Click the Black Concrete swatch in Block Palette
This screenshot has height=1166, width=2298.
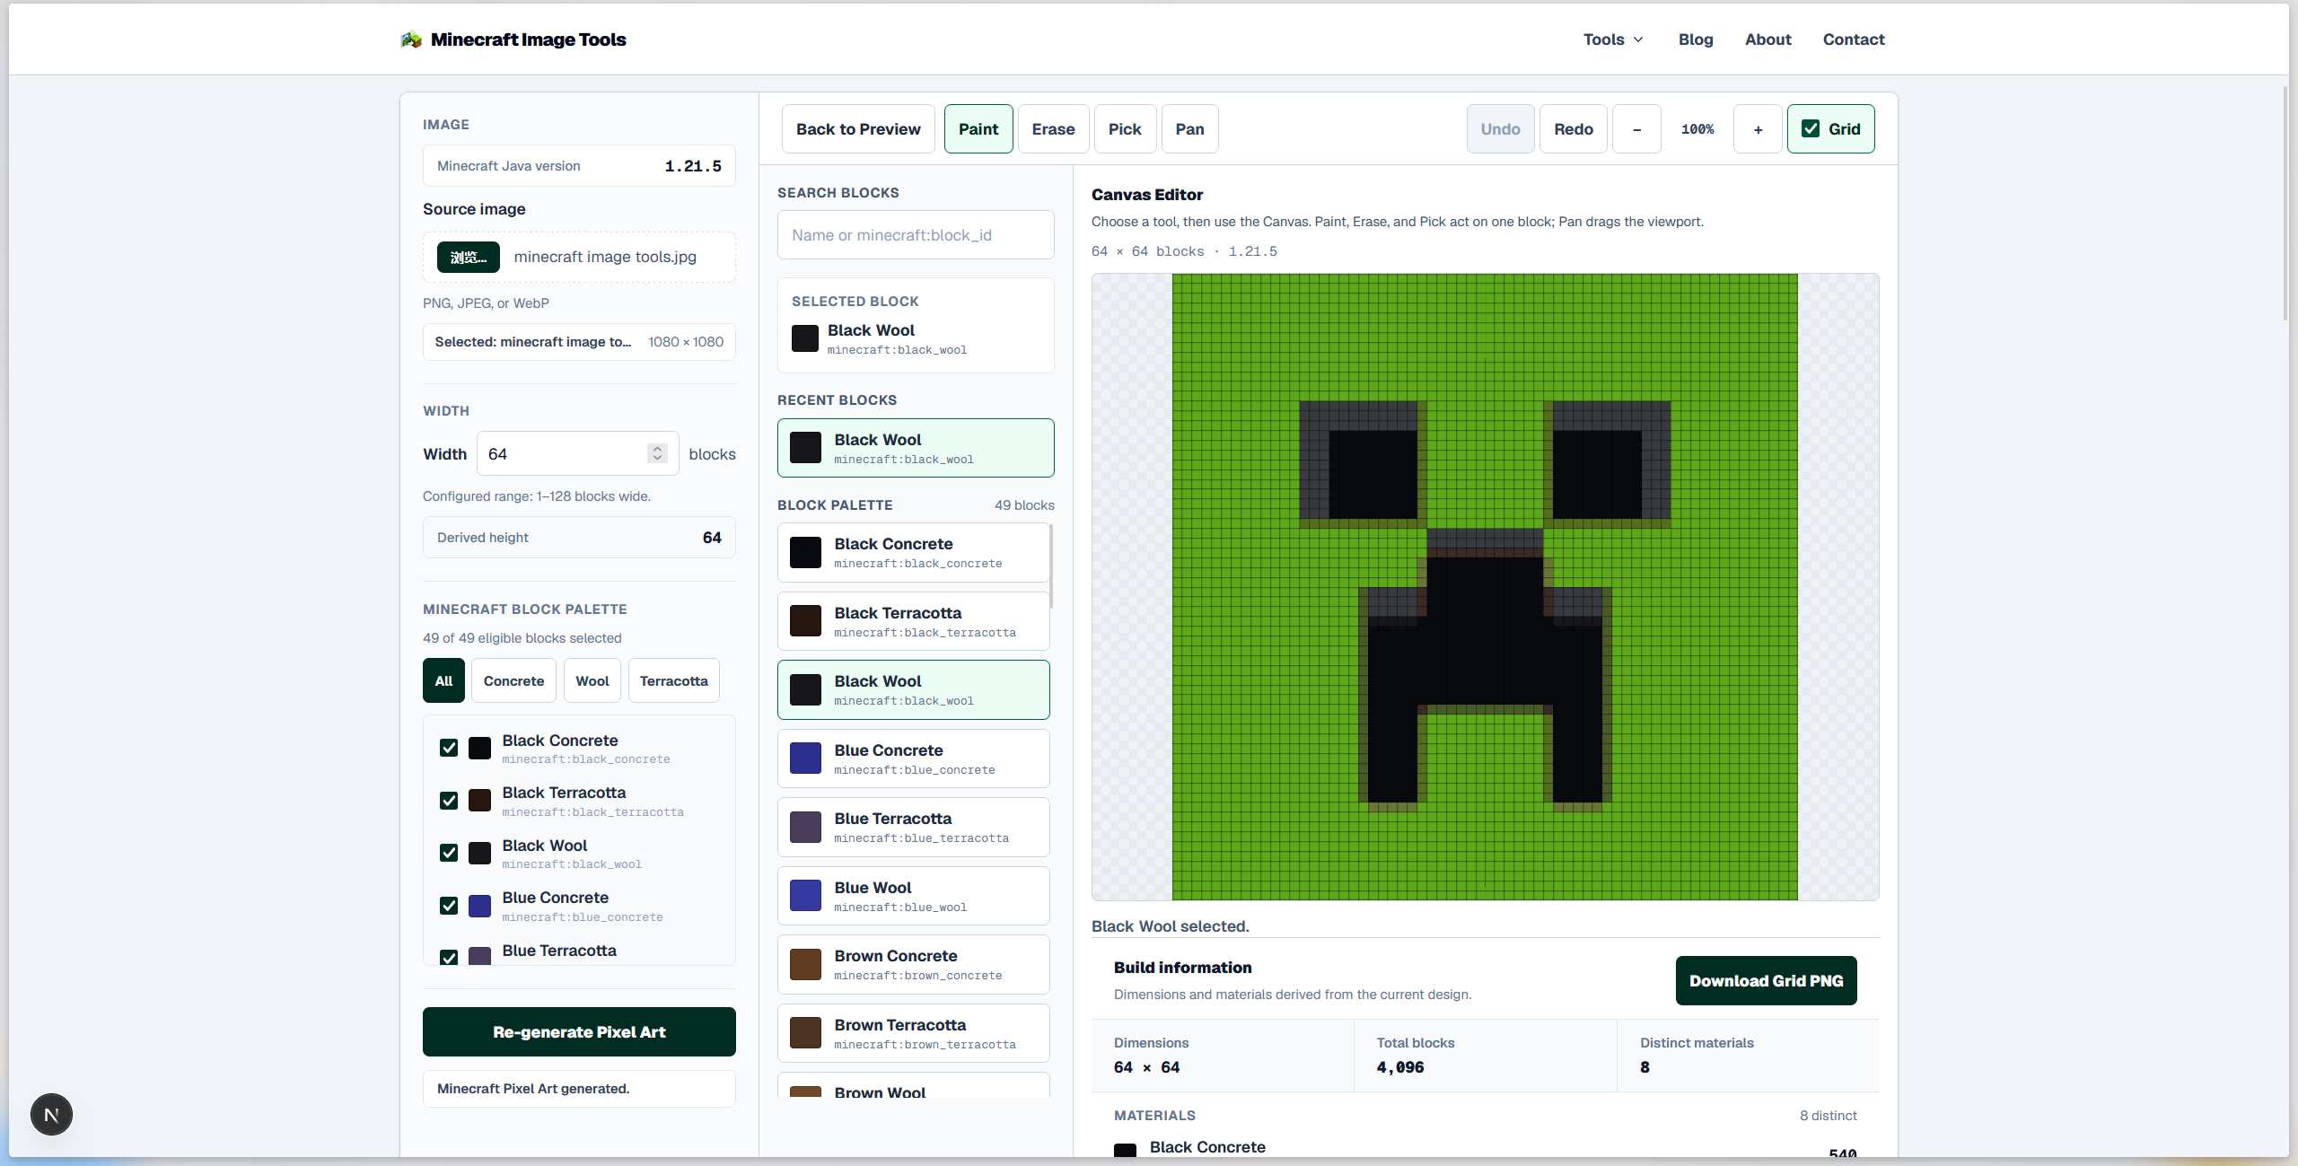tap(805, 552)
